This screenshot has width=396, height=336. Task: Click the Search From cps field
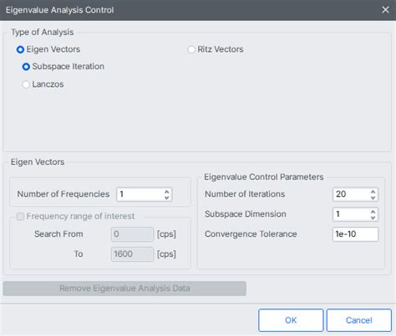132,234
